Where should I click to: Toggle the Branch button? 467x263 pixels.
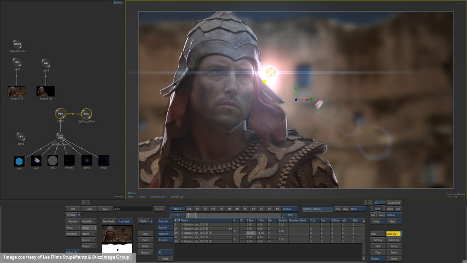pyautogui.click(x=377, y=259)
